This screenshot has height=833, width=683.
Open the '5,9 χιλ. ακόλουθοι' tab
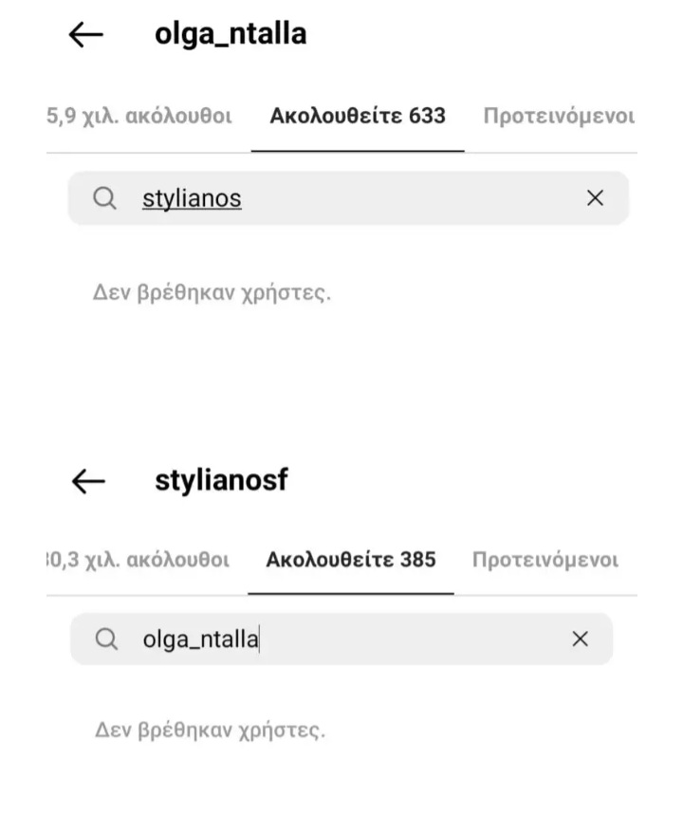coord(139,116)
